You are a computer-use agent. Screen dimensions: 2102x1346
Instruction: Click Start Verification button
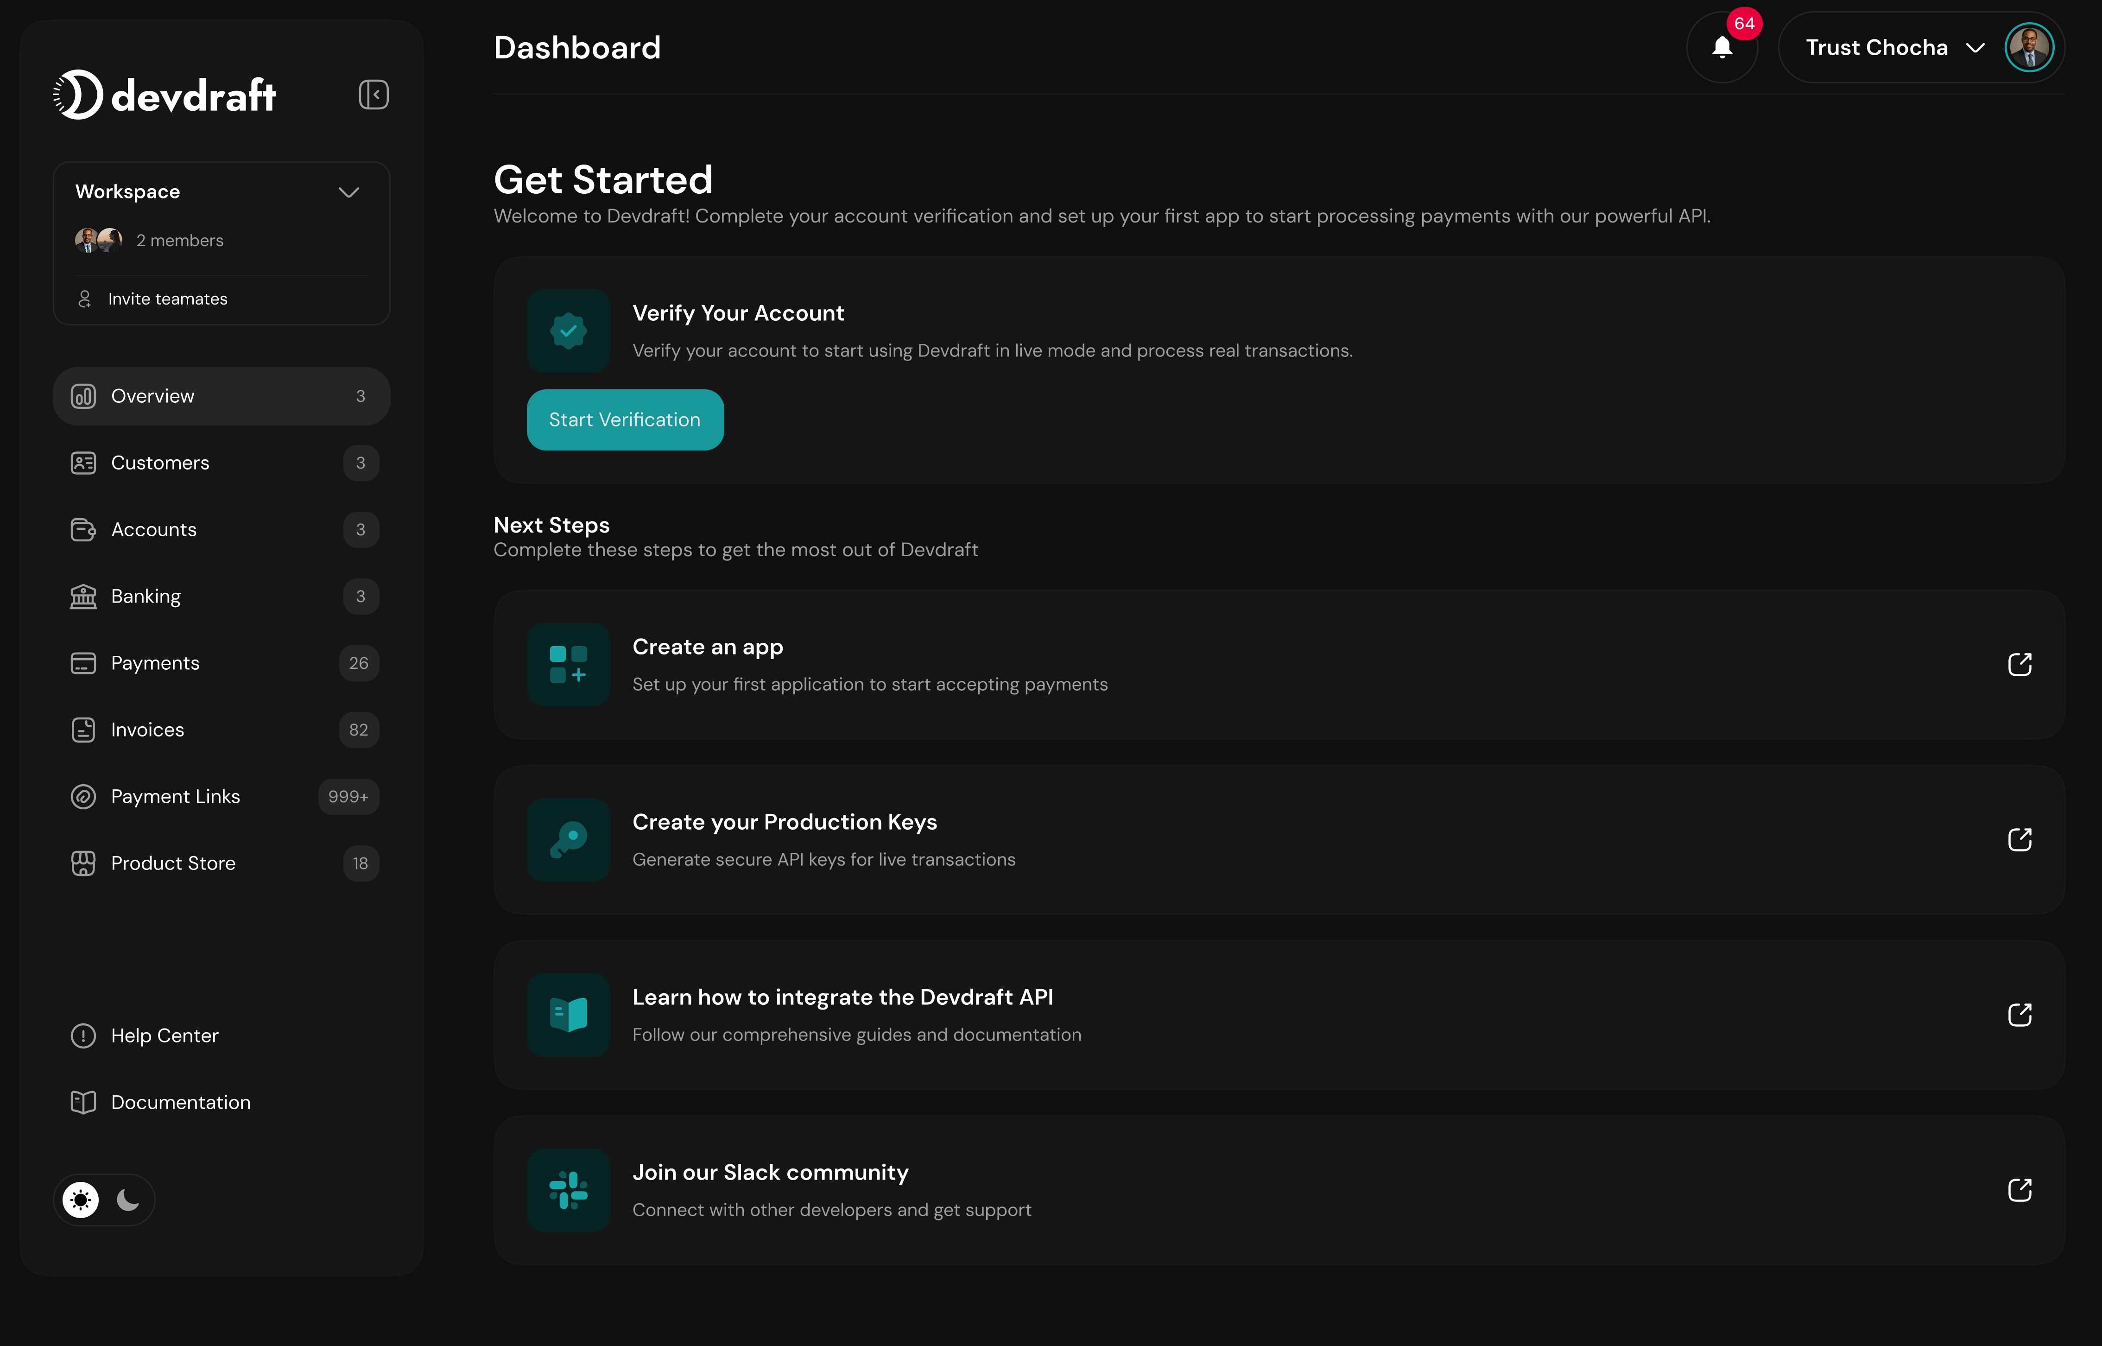[x=625, y=419]
